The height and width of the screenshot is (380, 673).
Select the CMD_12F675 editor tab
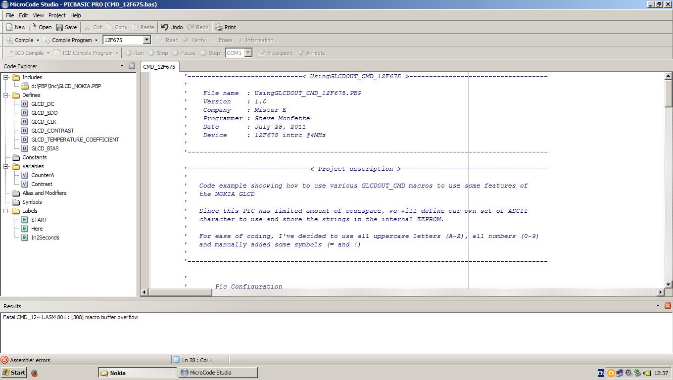tap(159, 67)
